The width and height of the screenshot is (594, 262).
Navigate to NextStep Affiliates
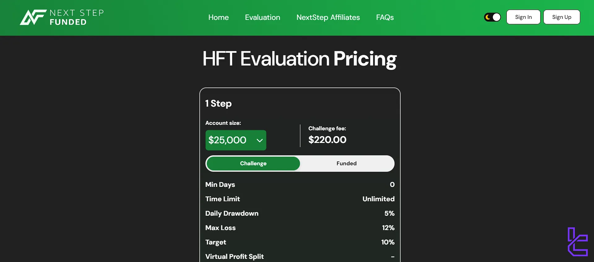328,17
